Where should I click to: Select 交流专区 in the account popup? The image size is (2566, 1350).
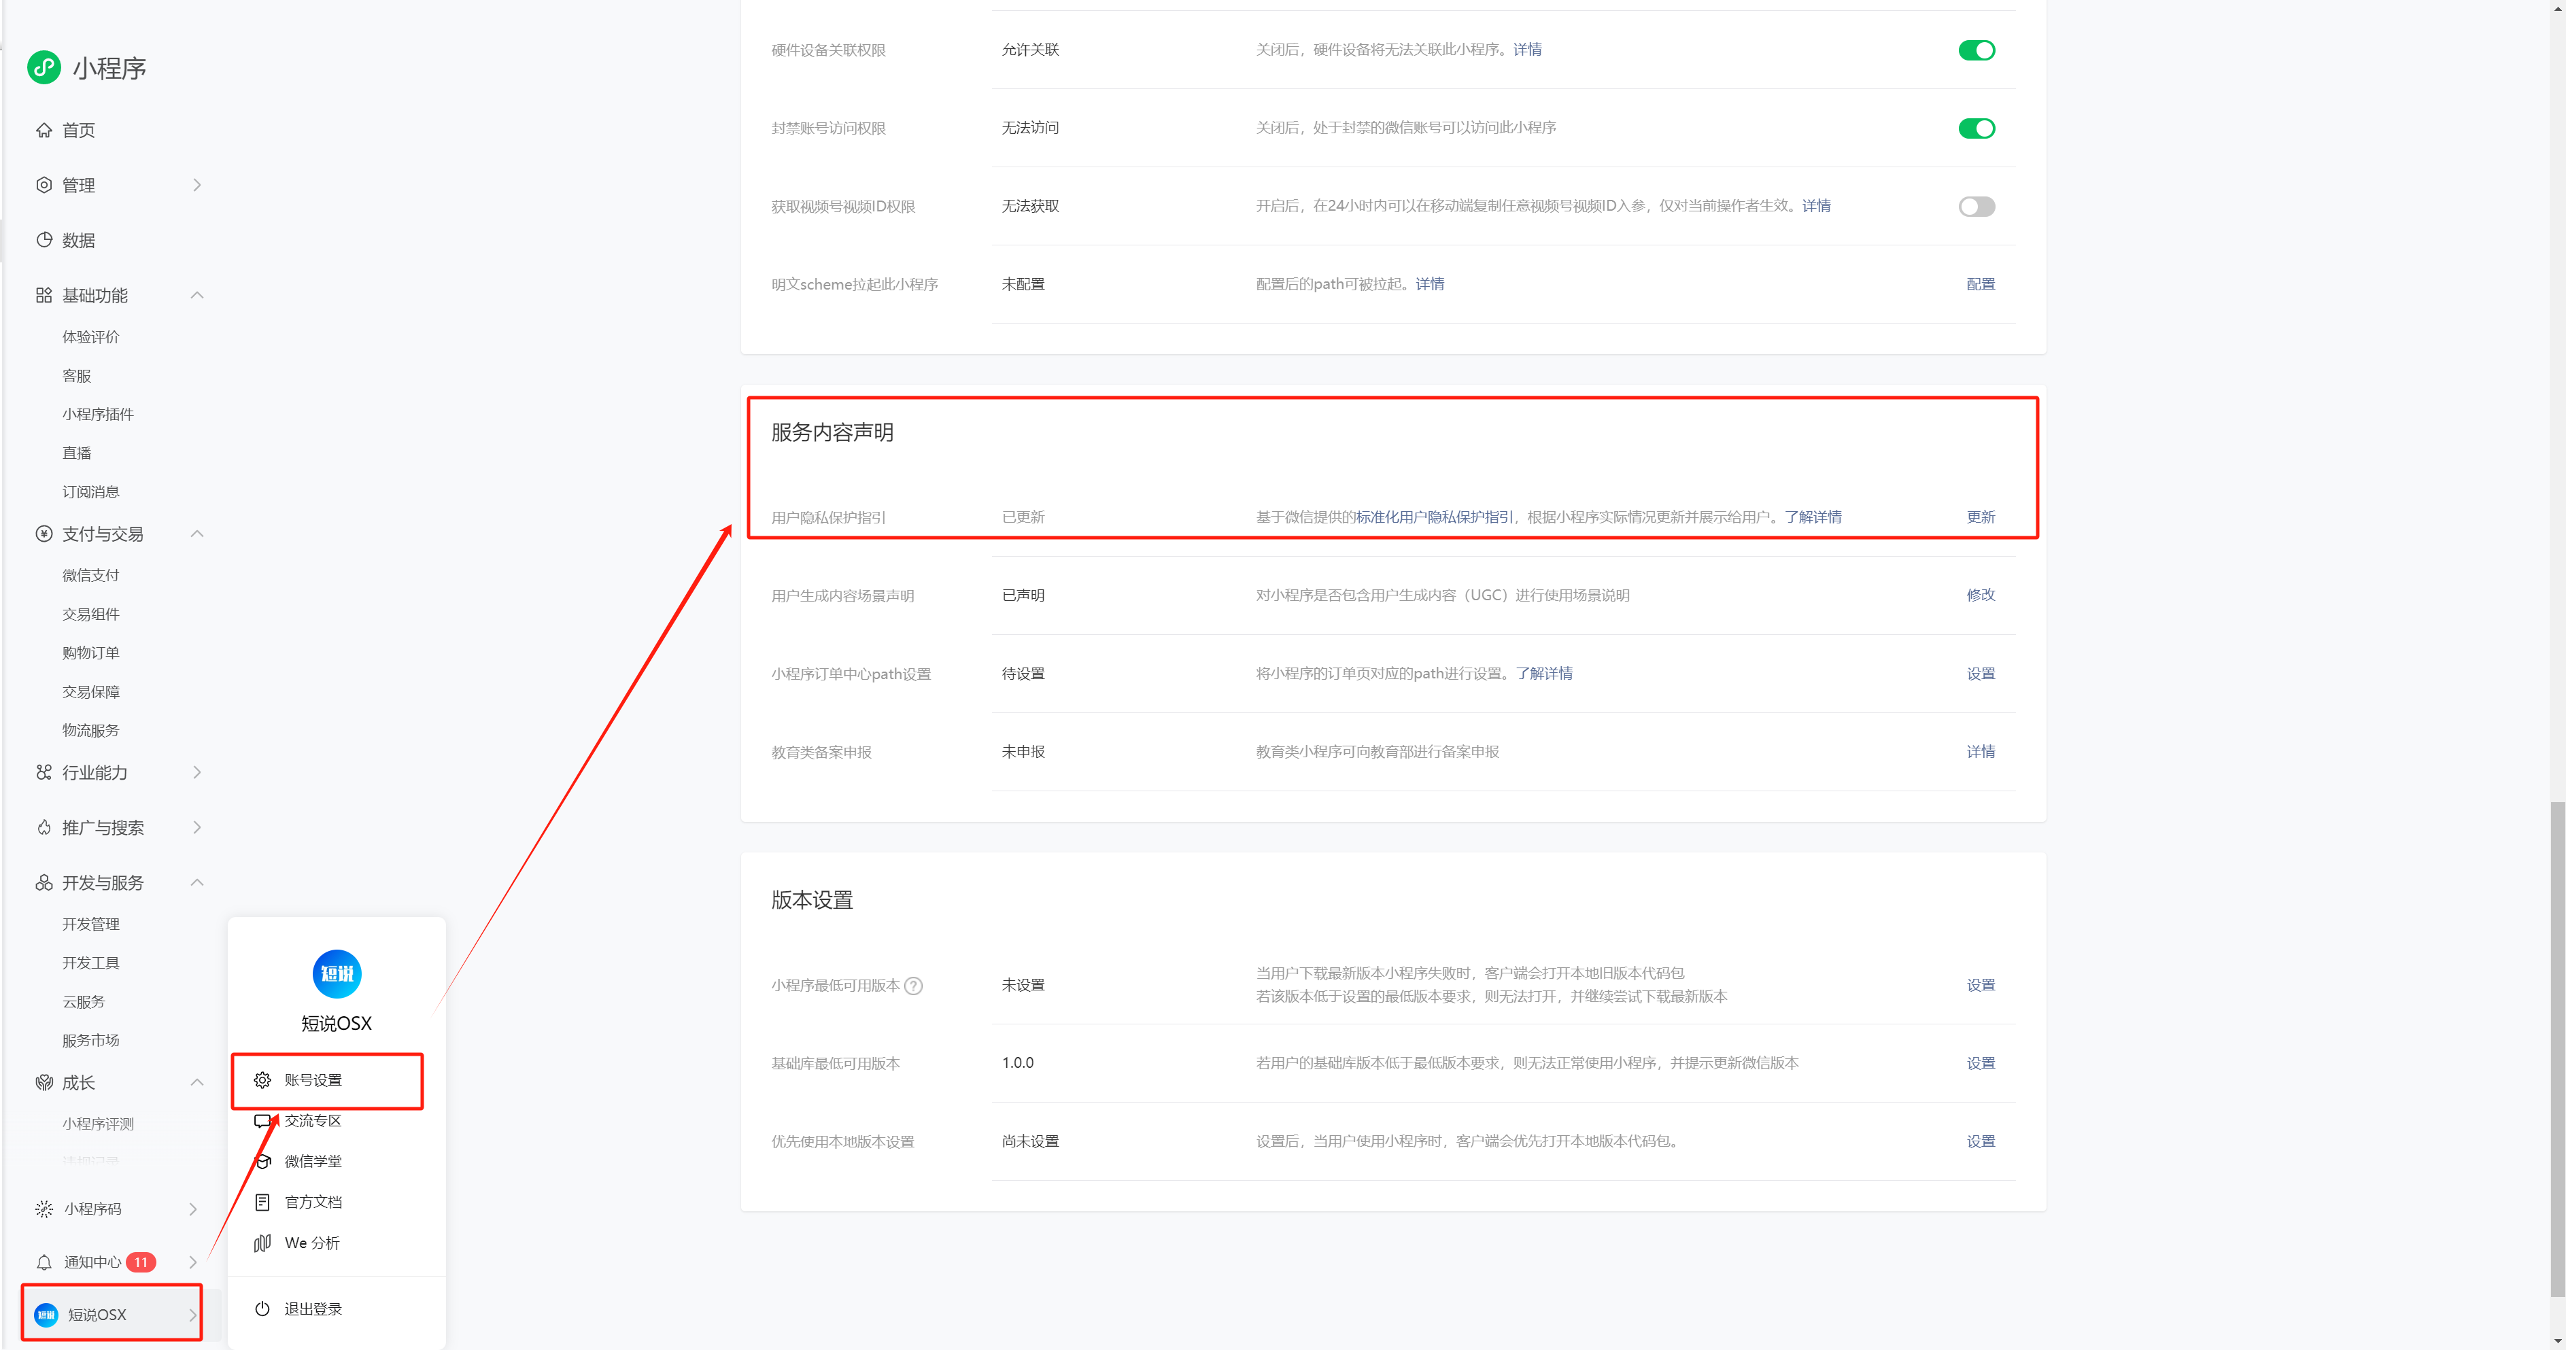313,1121
